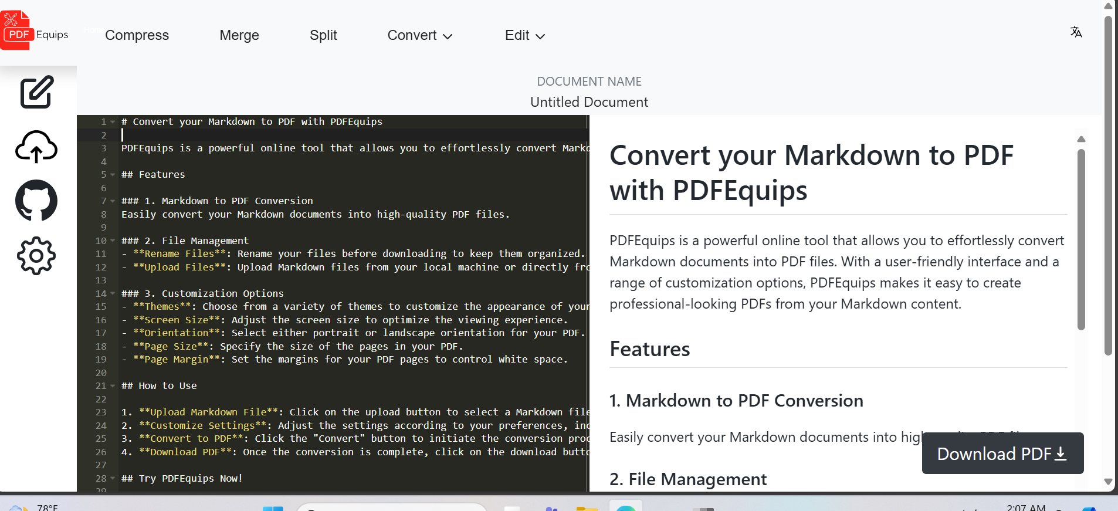
Task: Click the '**Customize Settings**' editor line
Action: (355, 426)
